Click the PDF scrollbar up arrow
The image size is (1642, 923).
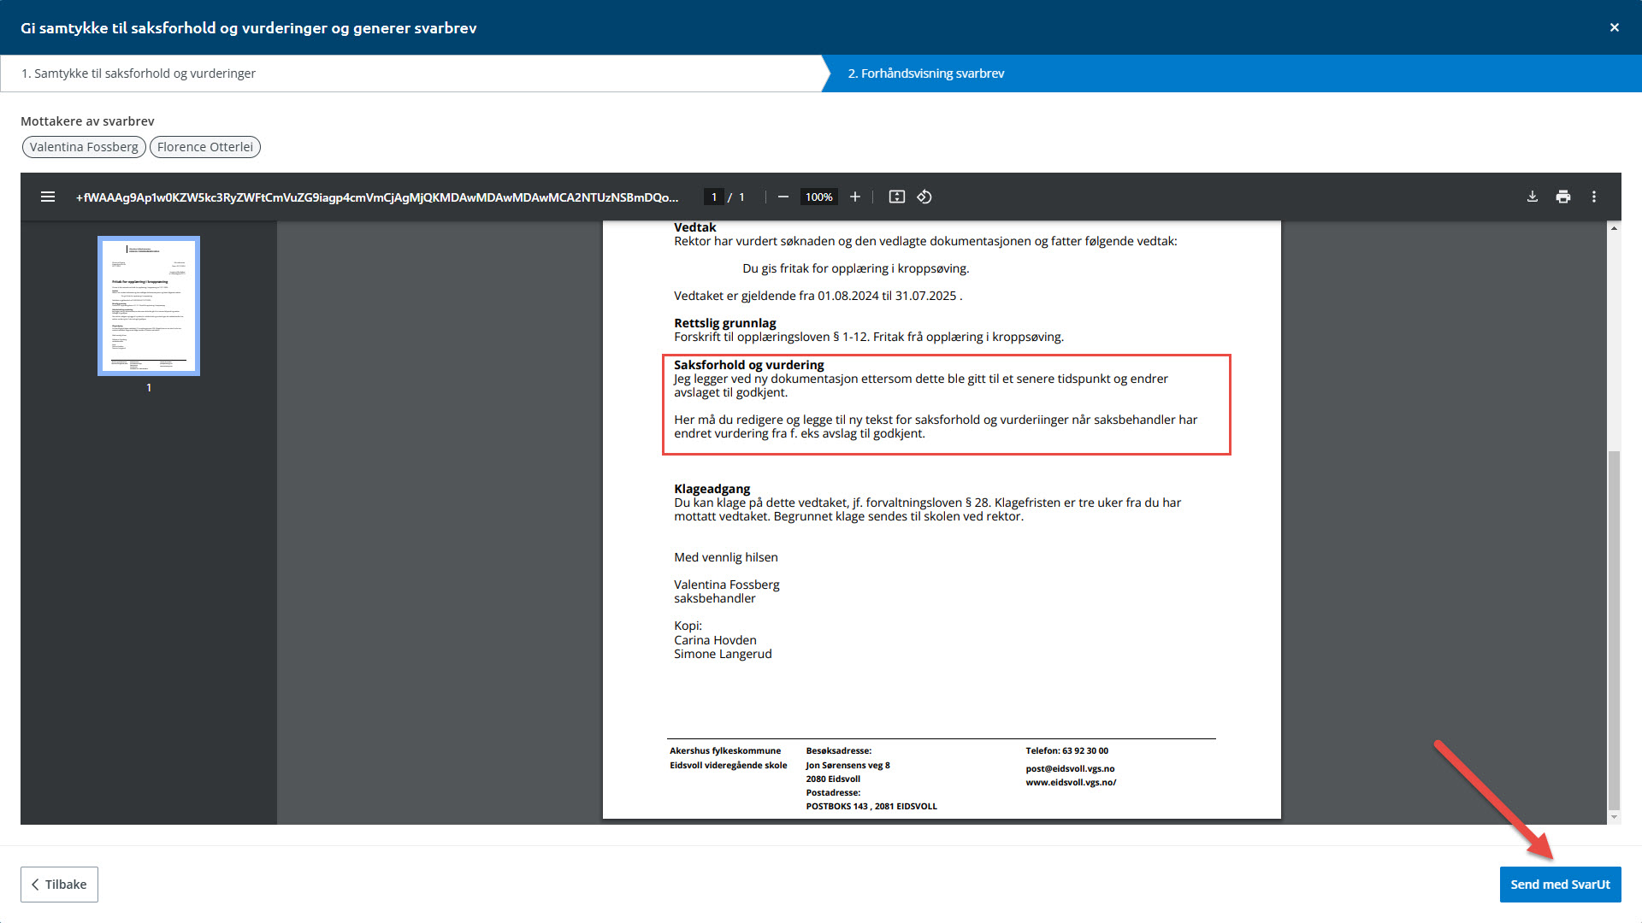(x=1614, y=228)
